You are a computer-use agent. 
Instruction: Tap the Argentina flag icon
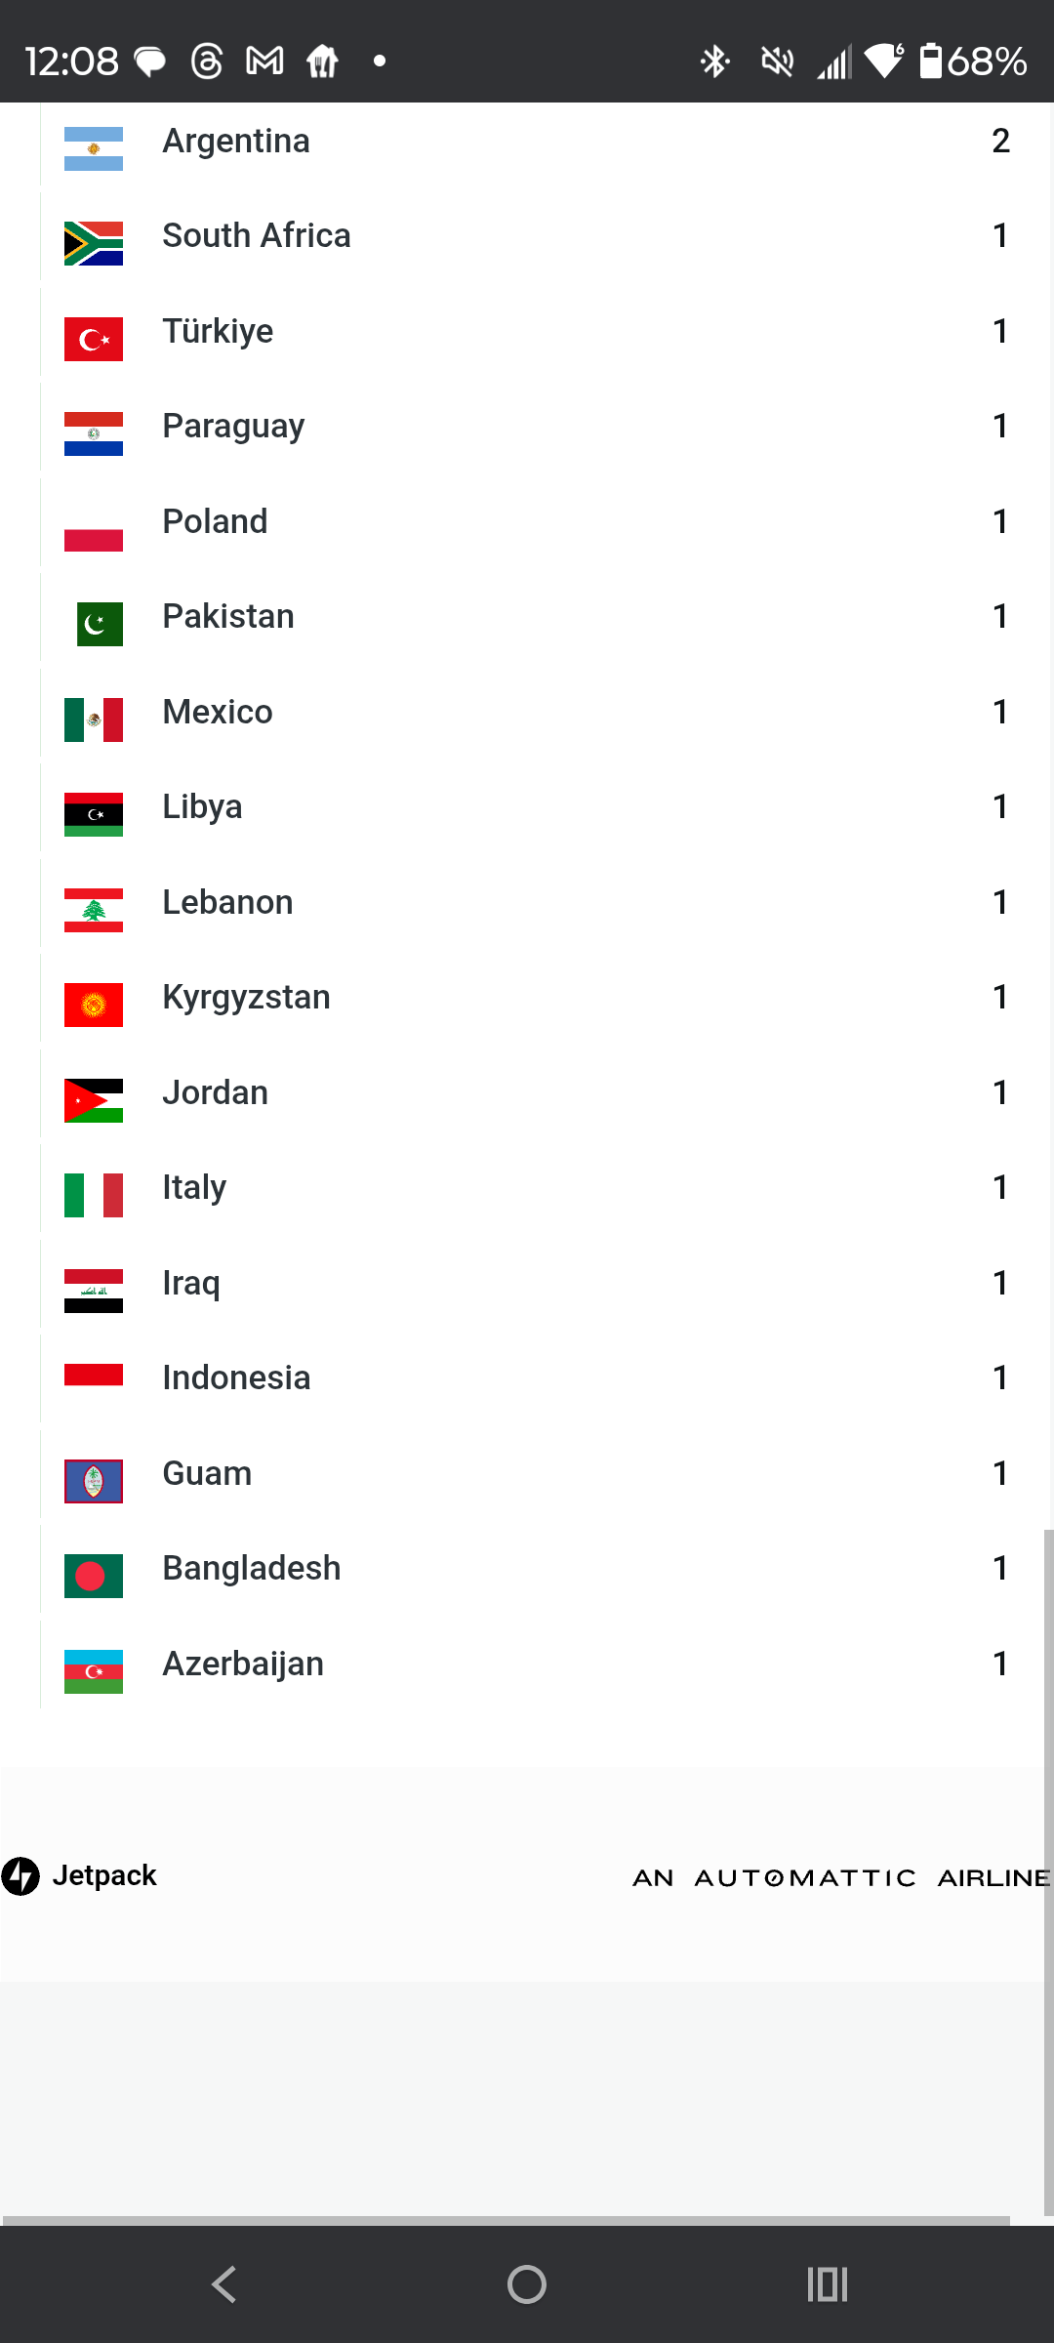point(94,148)
